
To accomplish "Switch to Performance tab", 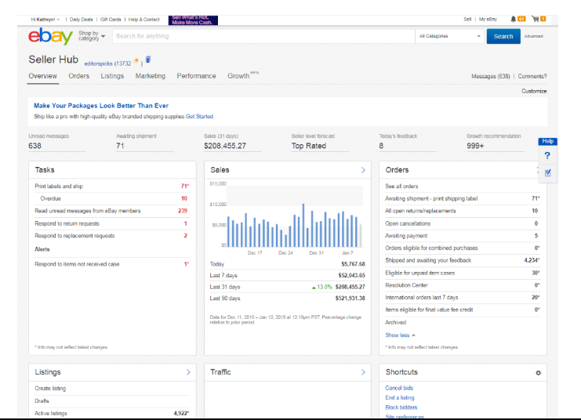I will [196, 76].
